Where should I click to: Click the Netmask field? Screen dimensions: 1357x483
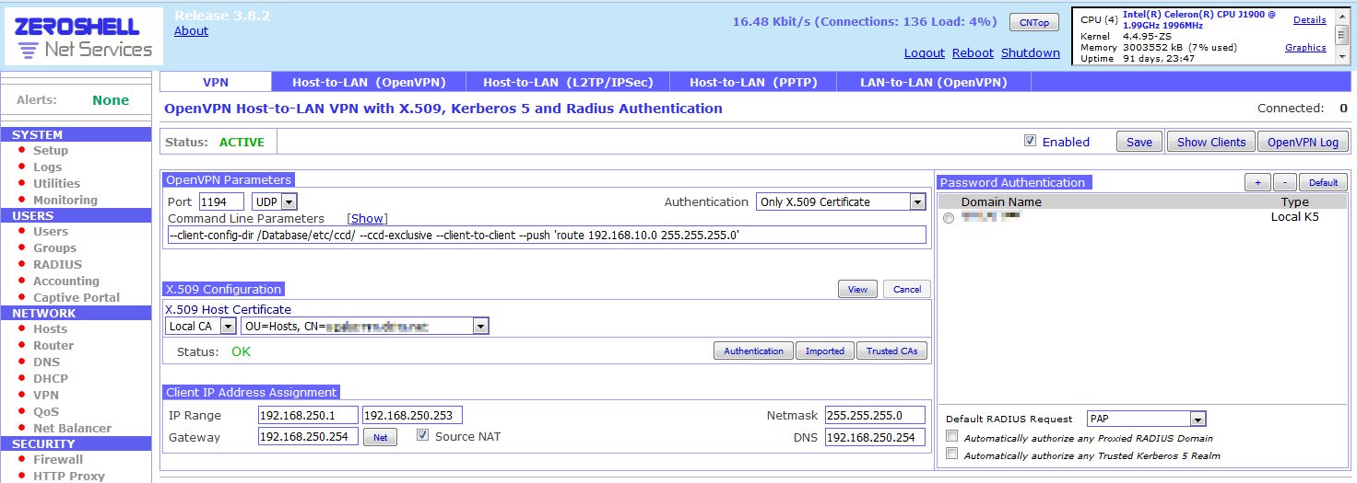(x=875, y=415)
